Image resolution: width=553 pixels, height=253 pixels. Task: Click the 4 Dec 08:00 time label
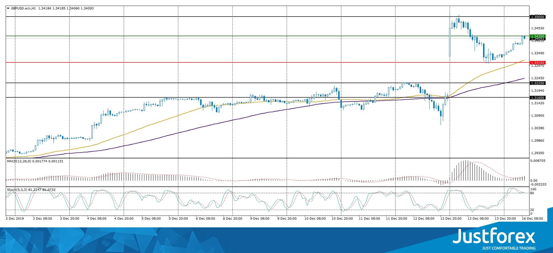pyautogui.click(x=97, y=219)
